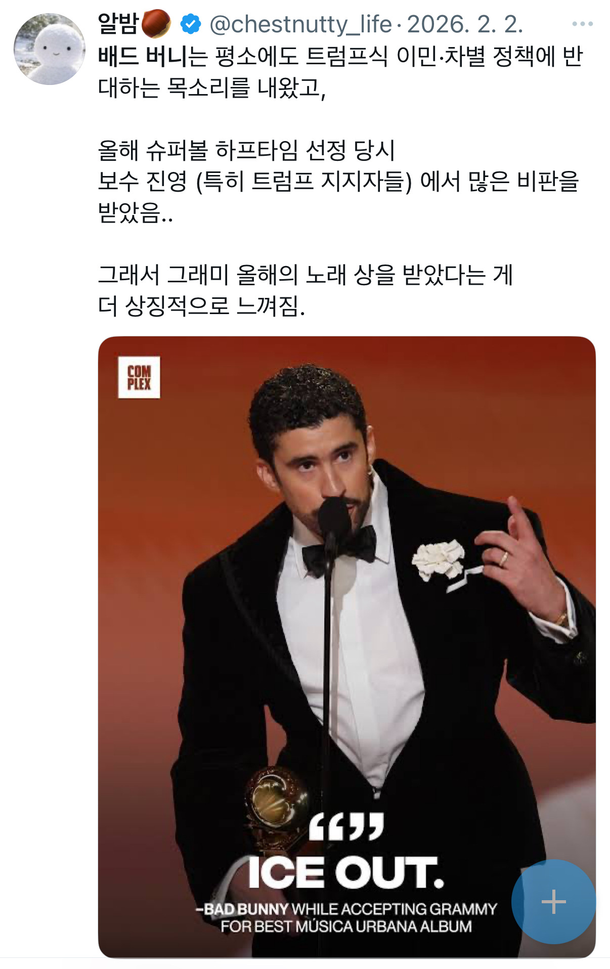610x969 pixels.
Task: Click the Complex logo in the image
Action: 139,377
